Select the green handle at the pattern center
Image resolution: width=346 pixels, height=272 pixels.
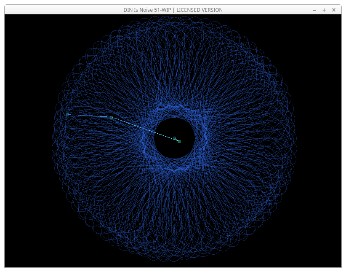tap(179, 141)
